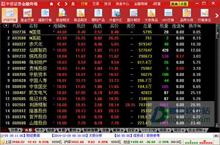The width and height of the screenshot is (220, 145).
Task: Open the 沪深行情 market icon
Action: pos(10,15)
